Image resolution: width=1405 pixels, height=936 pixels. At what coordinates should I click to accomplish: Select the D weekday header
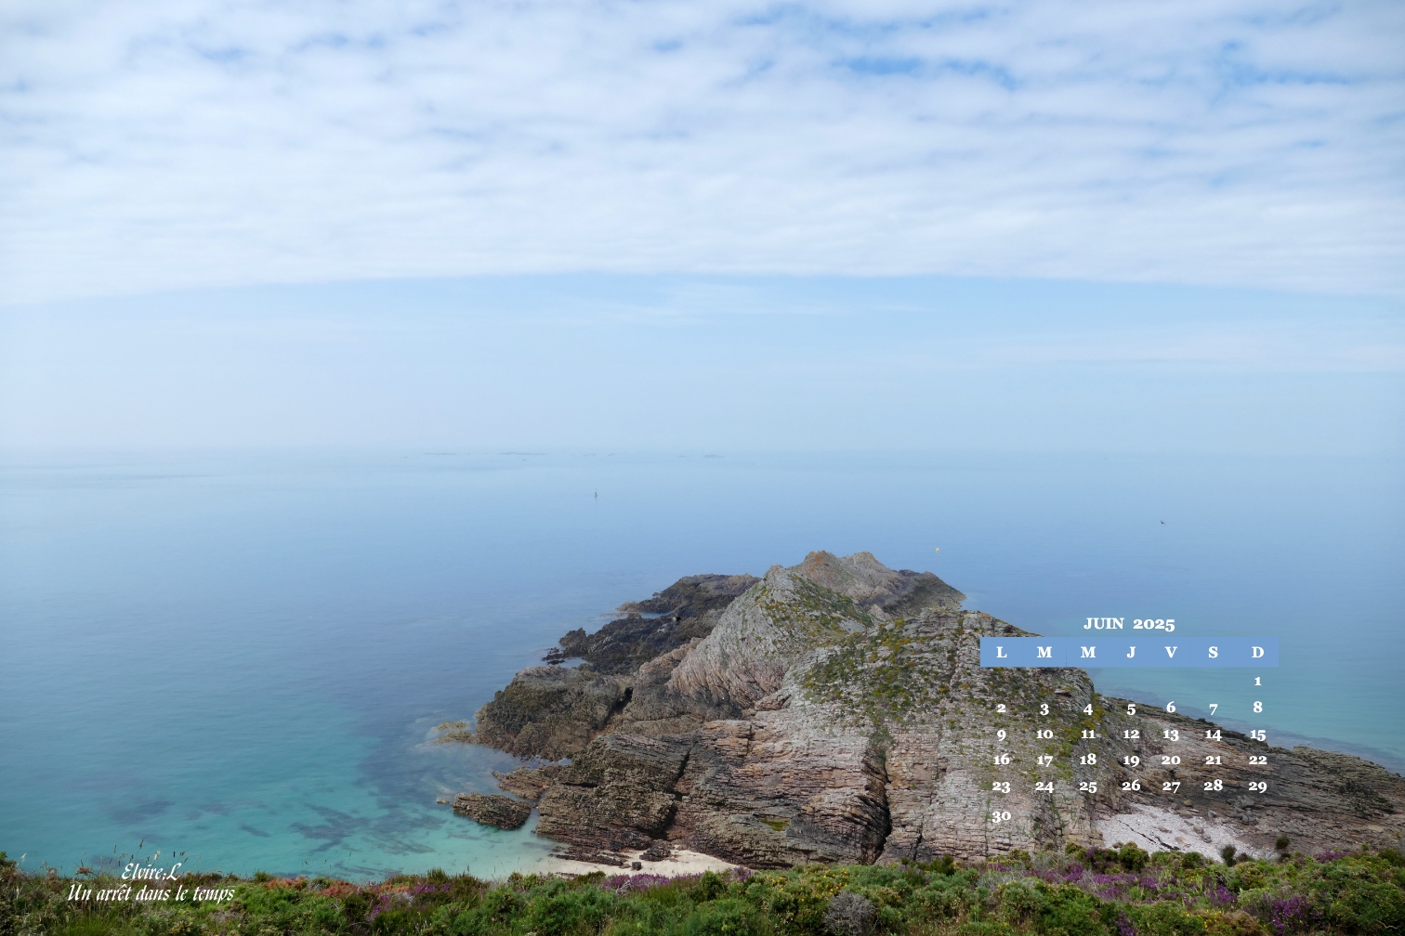point(1257,652)
